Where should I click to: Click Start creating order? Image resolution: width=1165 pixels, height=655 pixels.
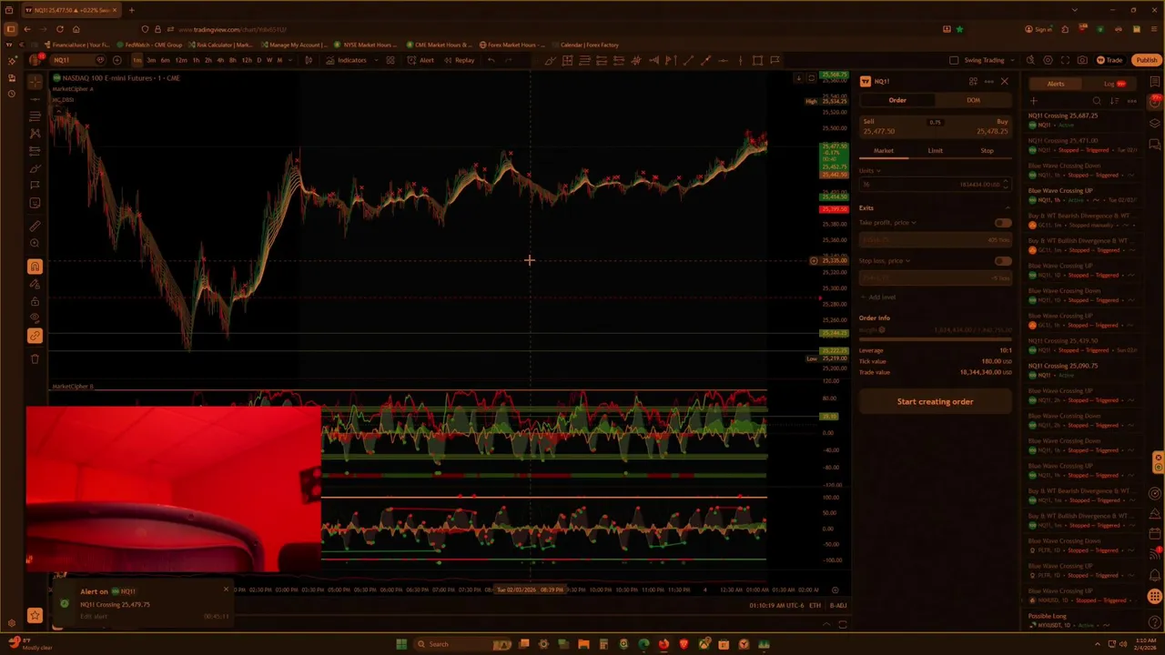[x=935, y=401]
